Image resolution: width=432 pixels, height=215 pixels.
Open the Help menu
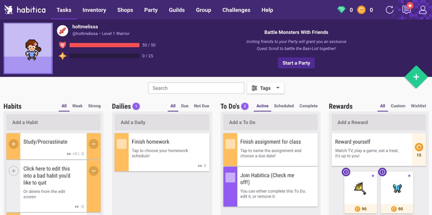(267, 10)
